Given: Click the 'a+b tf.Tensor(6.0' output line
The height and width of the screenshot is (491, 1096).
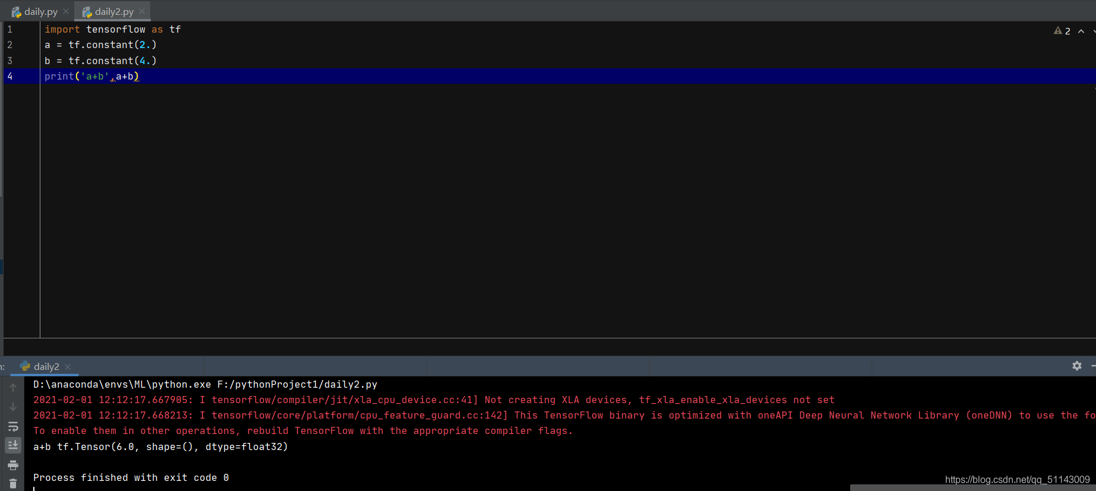Looking at the screenshot, I should point(160,446).
